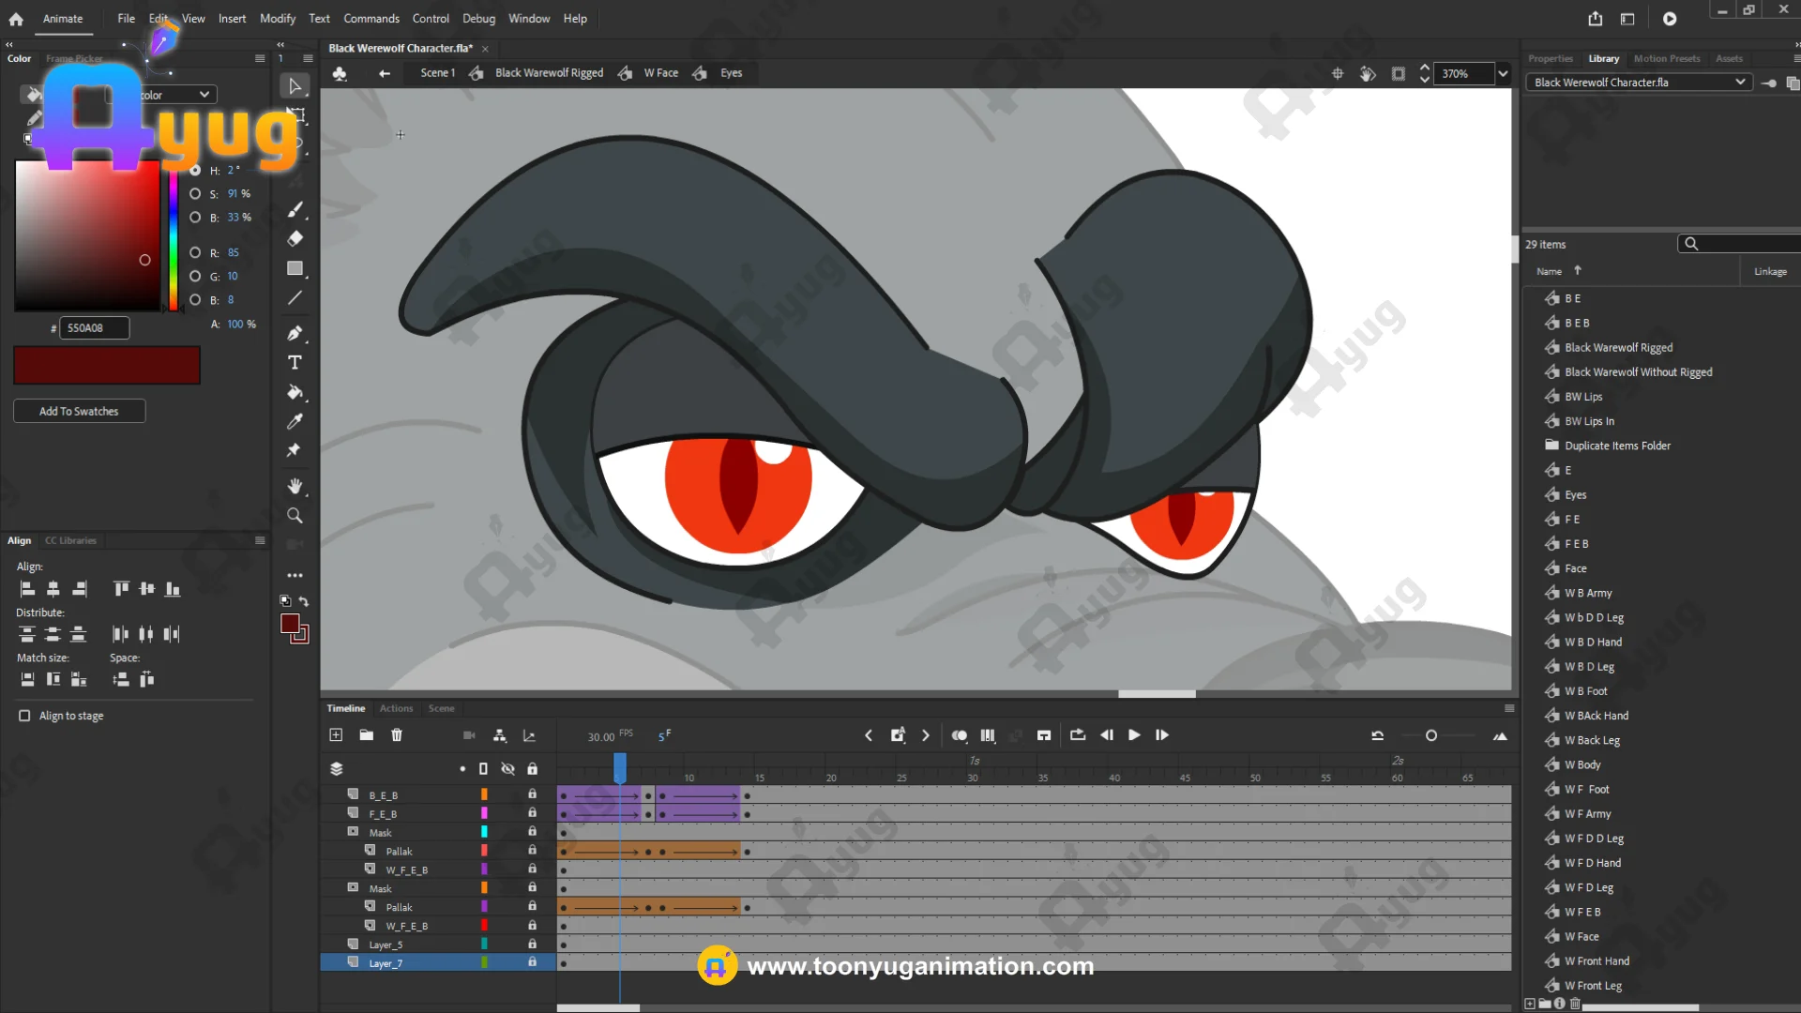Play the timeline animation
Image resolution: width=1801 pixels, height=1013 pixels.
[1134, 735]
